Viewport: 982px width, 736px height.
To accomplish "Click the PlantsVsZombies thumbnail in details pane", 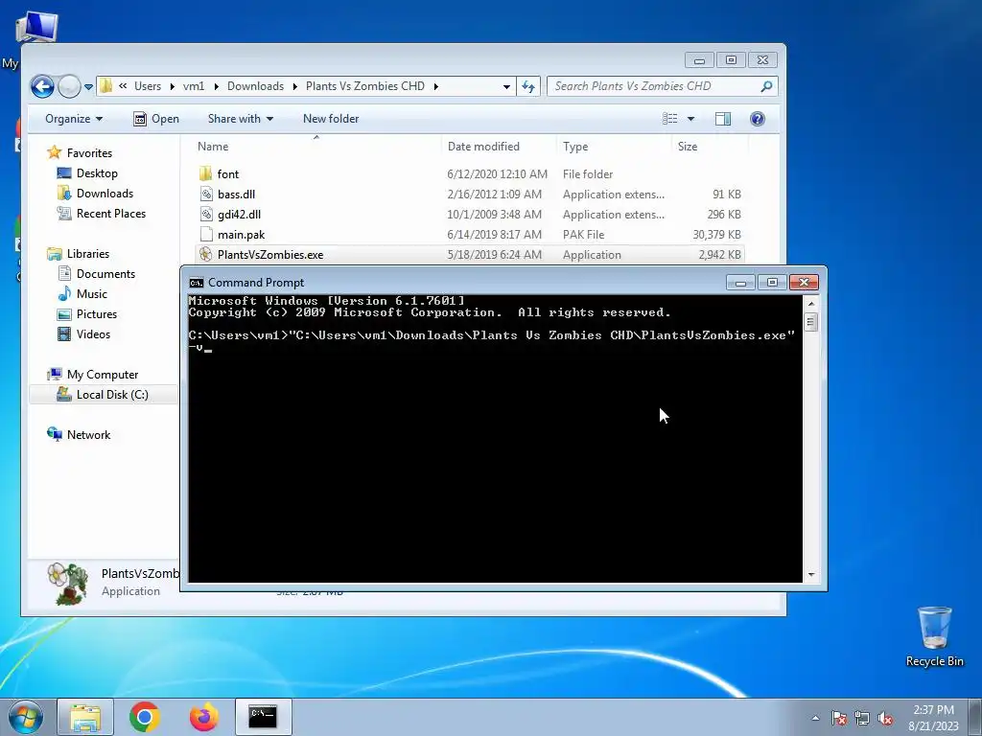I will (x=68, y=584).
